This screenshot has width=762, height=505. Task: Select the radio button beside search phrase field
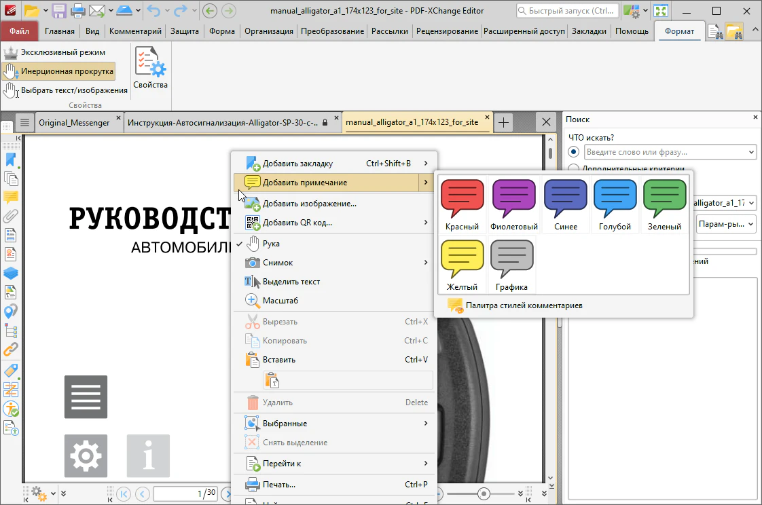(x=575, y=152)
